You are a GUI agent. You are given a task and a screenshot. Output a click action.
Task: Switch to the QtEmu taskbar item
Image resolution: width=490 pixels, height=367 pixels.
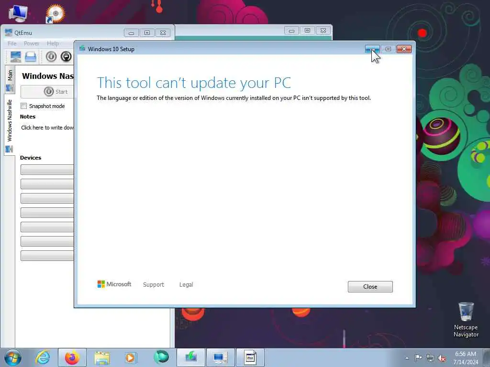click(220, 357)
